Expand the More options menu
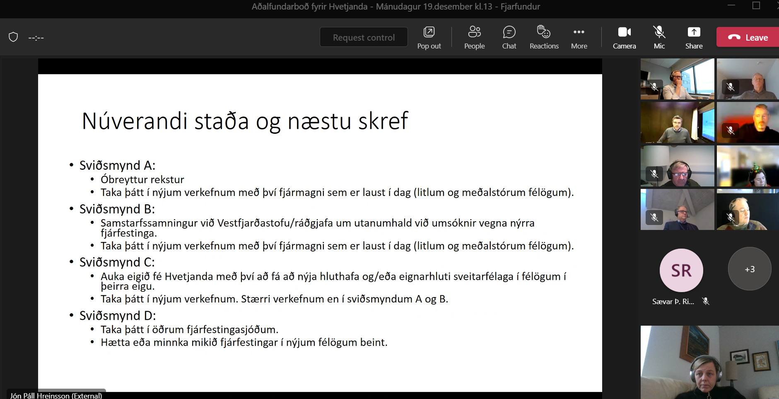 pos(579,37)
